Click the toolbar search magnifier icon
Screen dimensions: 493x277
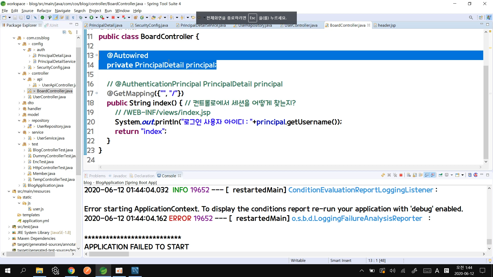click(x=471, y=17)
